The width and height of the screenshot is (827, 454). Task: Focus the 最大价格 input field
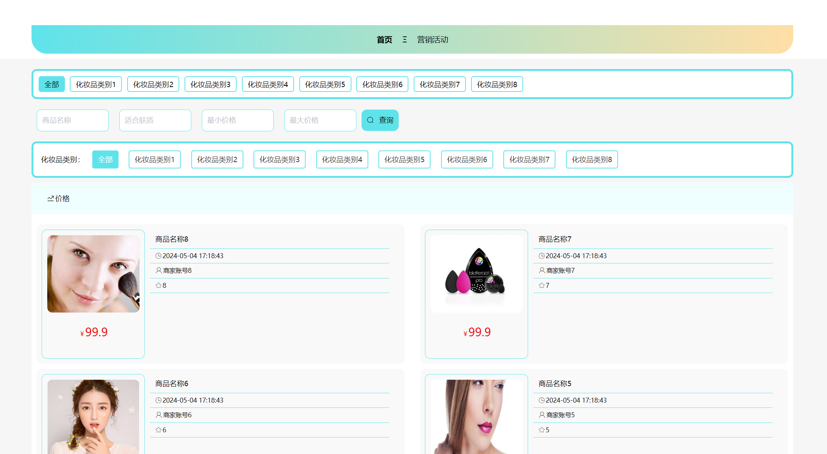pyautogui.click(x=320, y=120)
